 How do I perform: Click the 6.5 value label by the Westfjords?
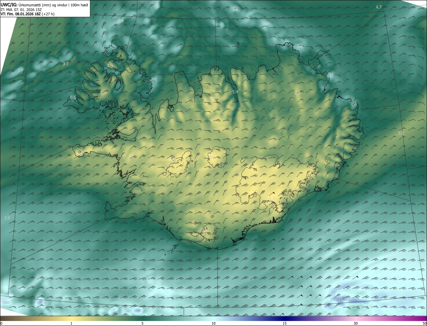coord(73,98)
